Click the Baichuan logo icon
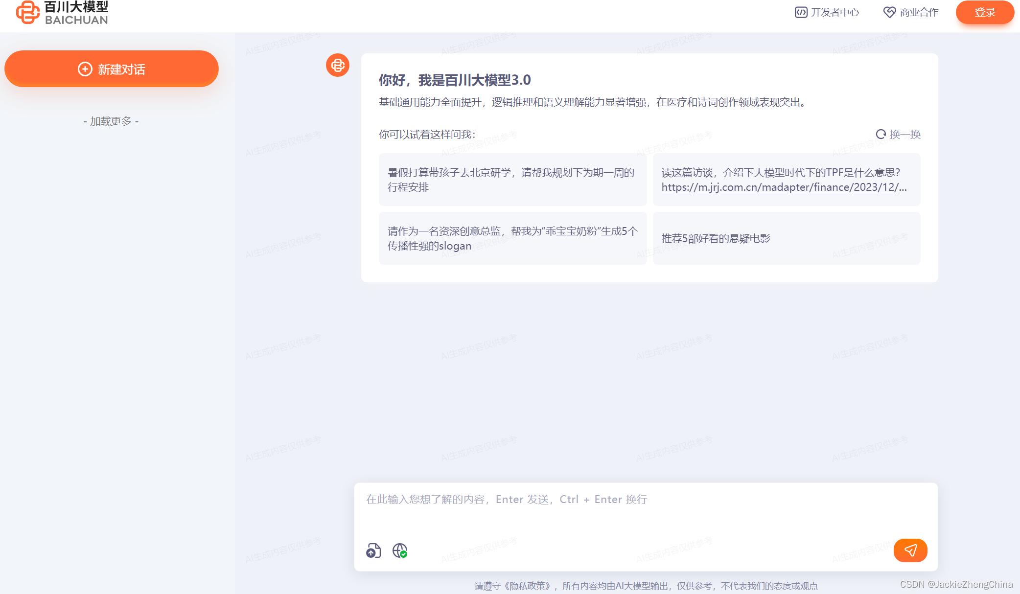The height and width of the screenshot is (594, 1020). pyautogui.click(x=27, y=12)
